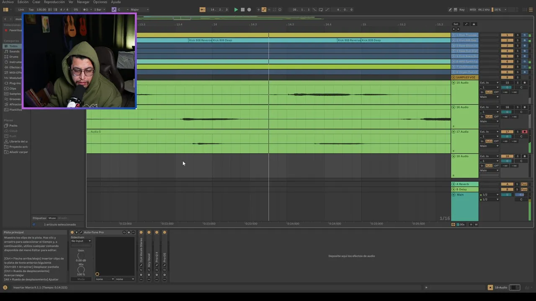The width and height of the screenshot is (536, 301).
Task: Select the B Delay return track
Action: tap(465, 189)
